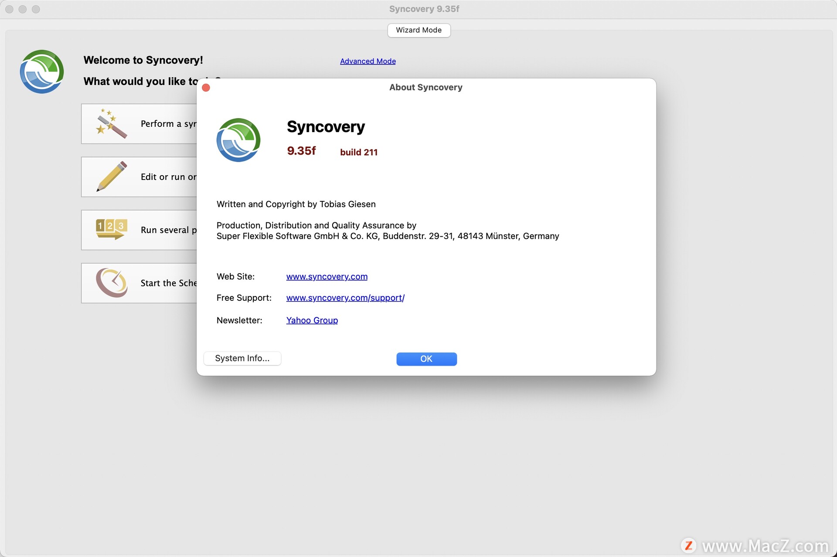The image size is (837, 557).
Task: Click the Web Site: label
Action: (x=235, y=276)
